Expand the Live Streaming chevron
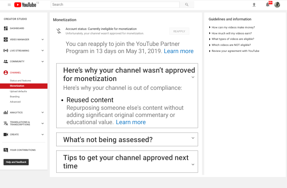The height and width of the screenshot is (188, 287). tap(43, 50)
